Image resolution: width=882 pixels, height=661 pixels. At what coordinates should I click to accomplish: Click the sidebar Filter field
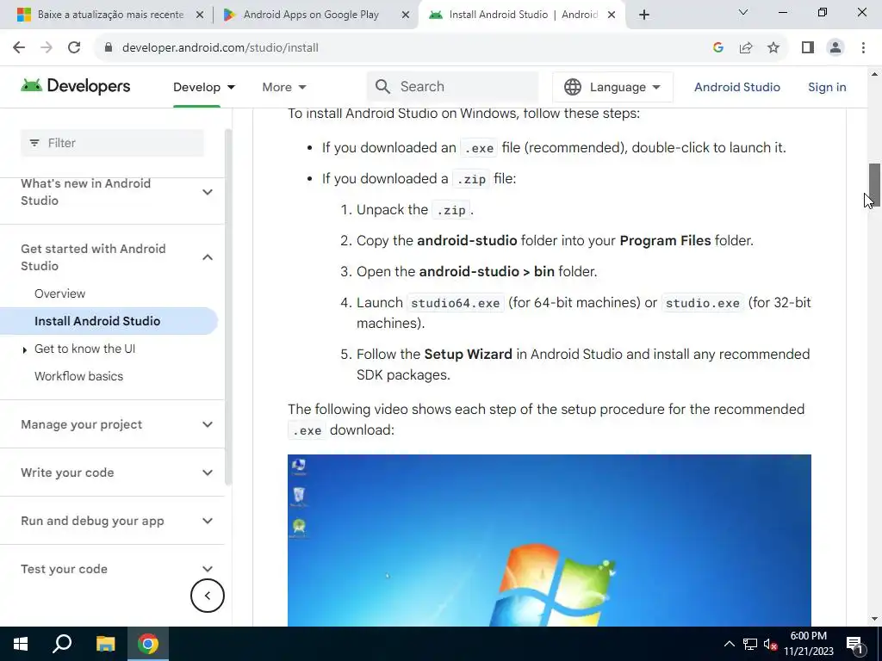[x=113, y=143]
